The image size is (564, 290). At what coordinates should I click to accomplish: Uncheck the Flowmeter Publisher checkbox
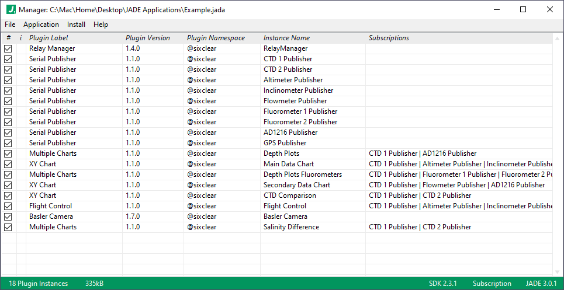[8, 101]
